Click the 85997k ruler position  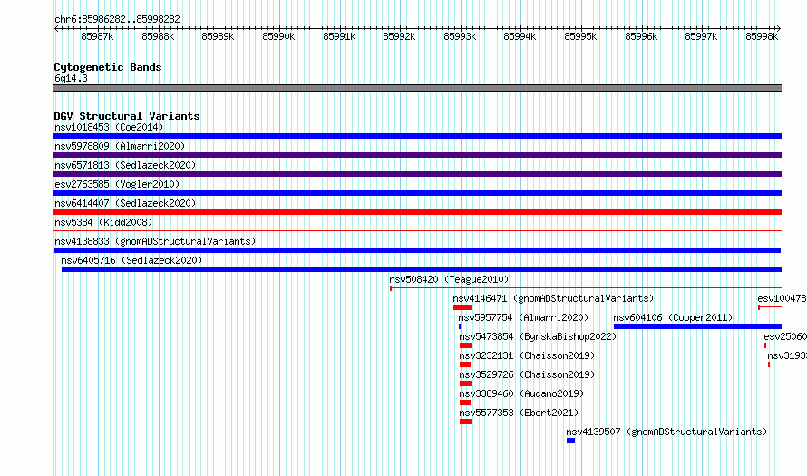pos(701,36)
